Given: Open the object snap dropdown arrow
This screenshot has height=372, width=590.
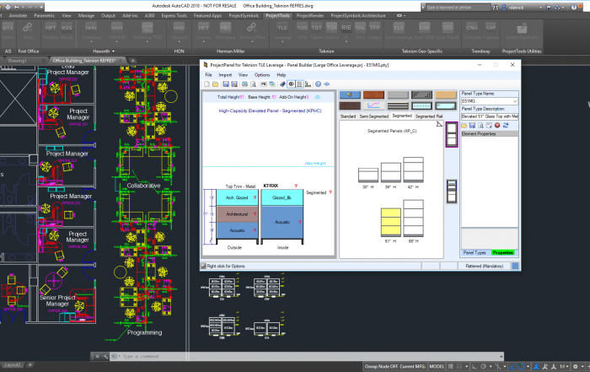Looking at the screenshot, I should (x=527, y=366).
